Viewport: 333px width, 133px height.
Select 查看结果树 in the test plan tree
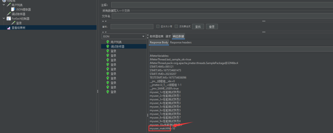coord(18,28)
